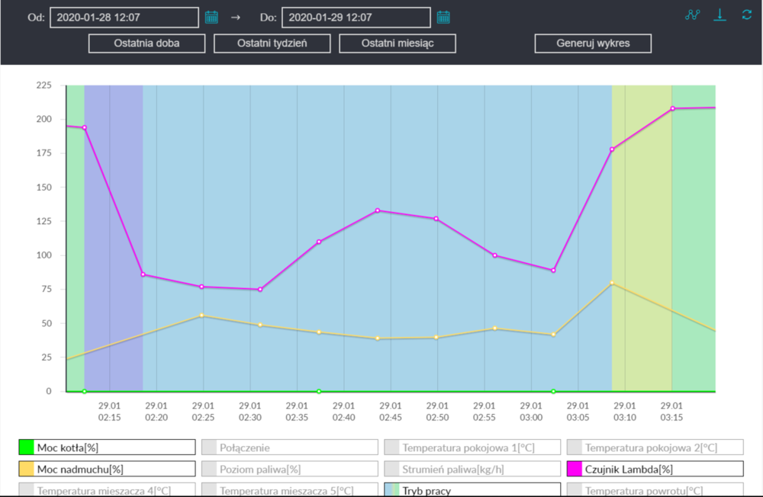Select the 'Ostatni miesiąc' range
The height and width of the screenshot is (497, 763).
pyautogui.click(x=398, y=43)
